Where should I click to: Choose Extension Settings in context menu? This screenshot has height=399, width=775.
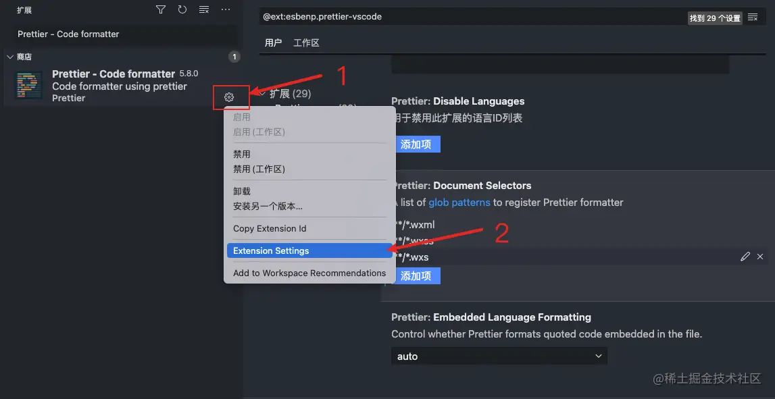coord(309,251)
